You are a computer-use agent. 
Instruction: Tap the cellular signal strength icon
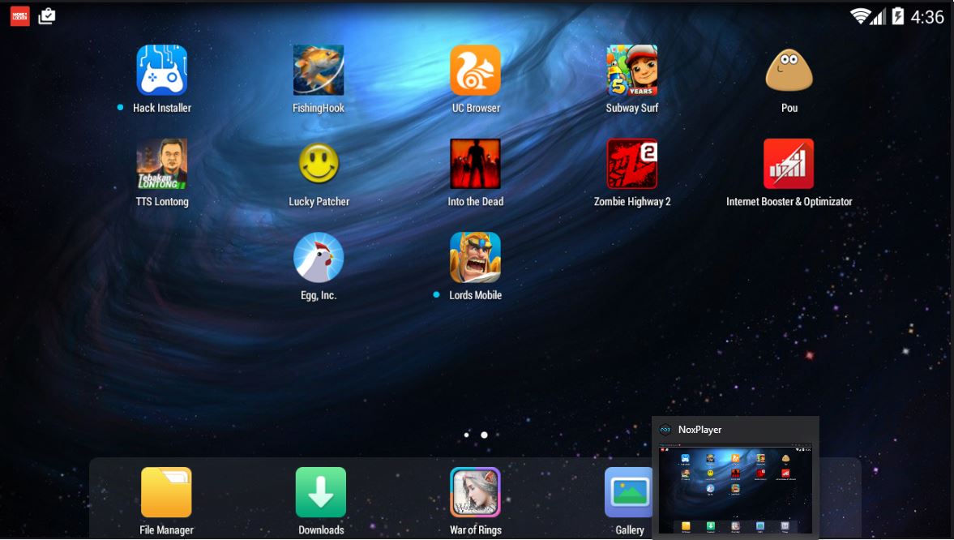click(x=877, y=17)
